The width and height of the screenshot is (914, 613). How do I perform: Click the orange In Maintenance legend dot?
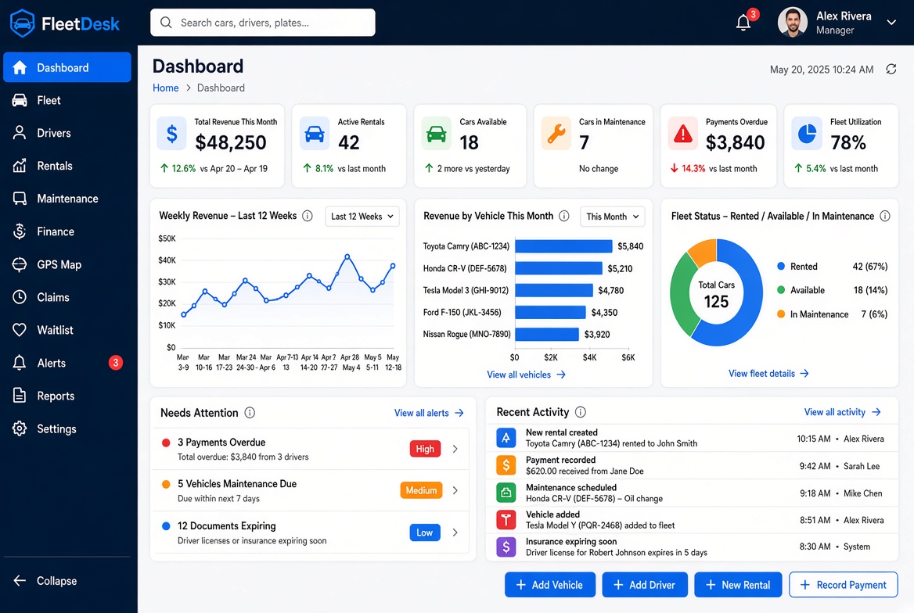coord(781,314)
